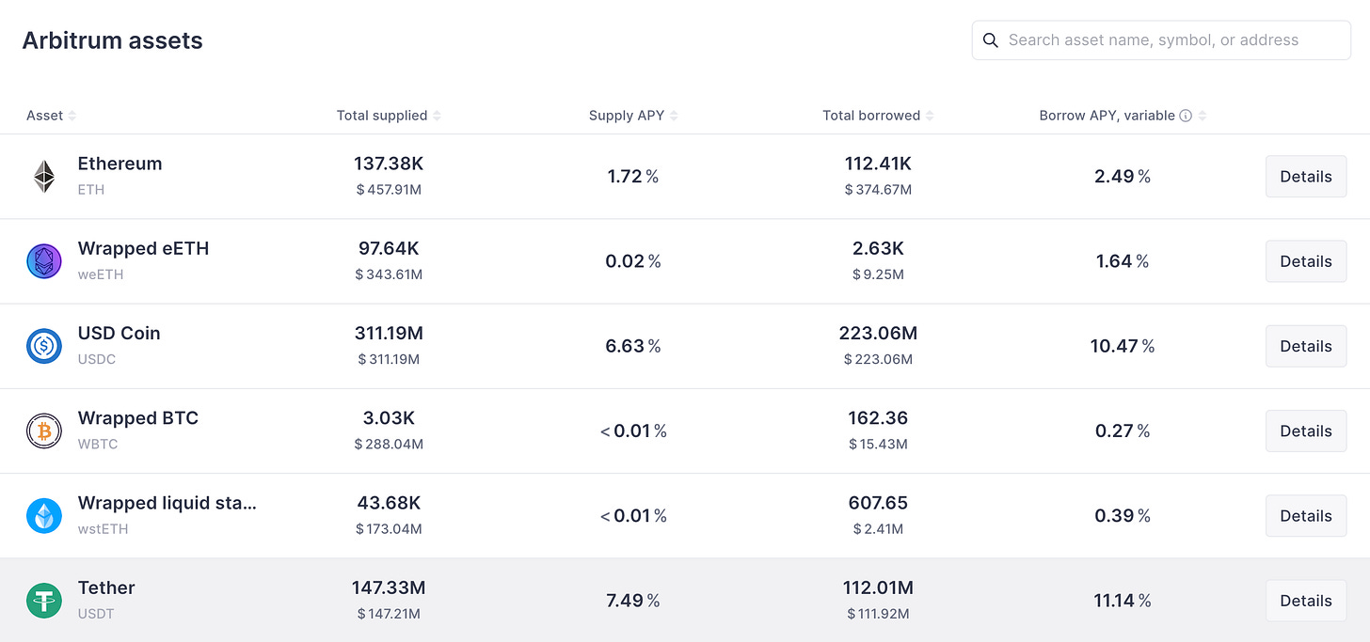Screen dimensions: 1370x642
Task: Click the Ethereum asset icon
Action: 44,177
